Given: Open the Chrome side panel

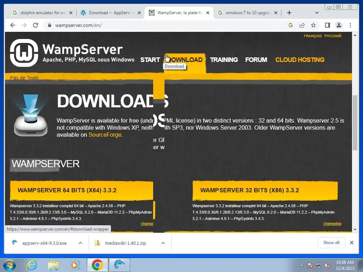Looking at the screenshot, I should pyautogui.click(x=327, y=25).
